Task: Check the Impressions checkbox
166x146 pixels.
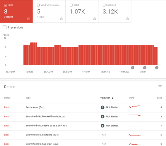Action: [4, 27]
